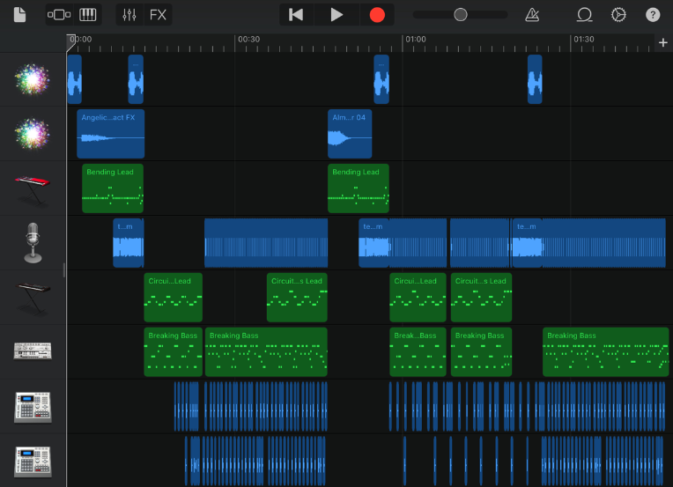
Task: Open the keyboard instrument view
Action: (87, 15)
